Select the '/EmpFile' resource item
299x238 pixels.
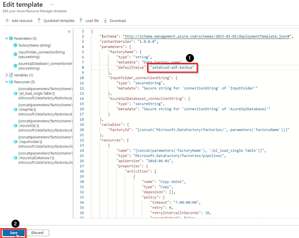coord(45,109)
